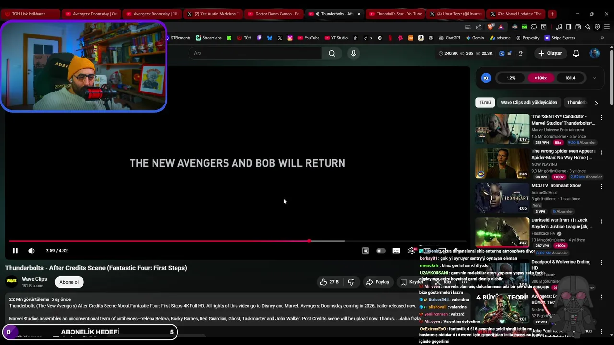This screenshot has width=614, height=345.
Task: Switch to Thranduil's Scar - YouTube tab
Action: [x=395, y=14]
